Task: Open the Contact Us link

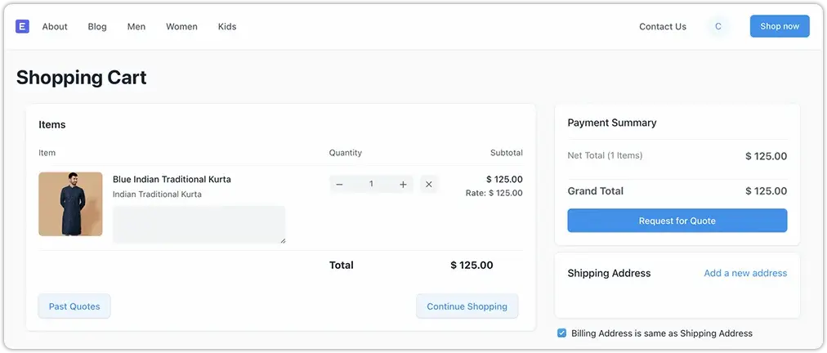Action: pyautogui.click(x=662, y=26)
